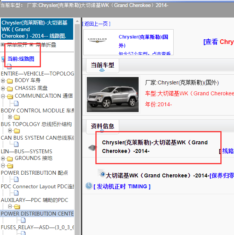Open document icon above LIN—BUS—SYSTEMS
The image size is (234, 235).
pos(16,144)
